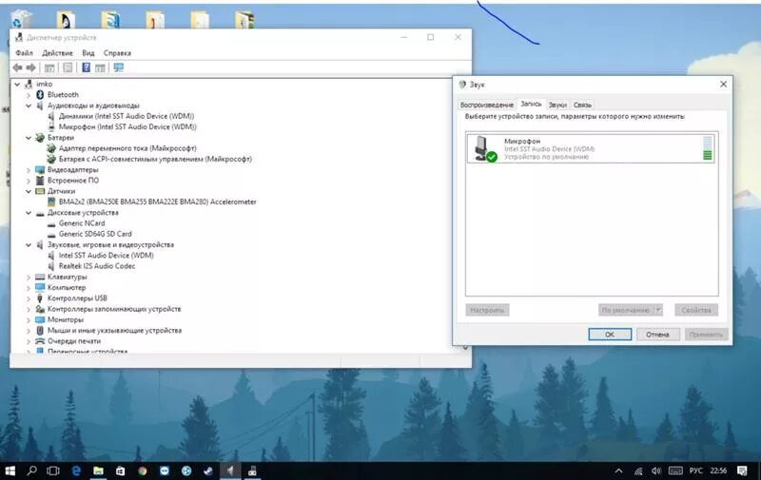Click the Свойства button
The image size is (761, 480).
696,310
